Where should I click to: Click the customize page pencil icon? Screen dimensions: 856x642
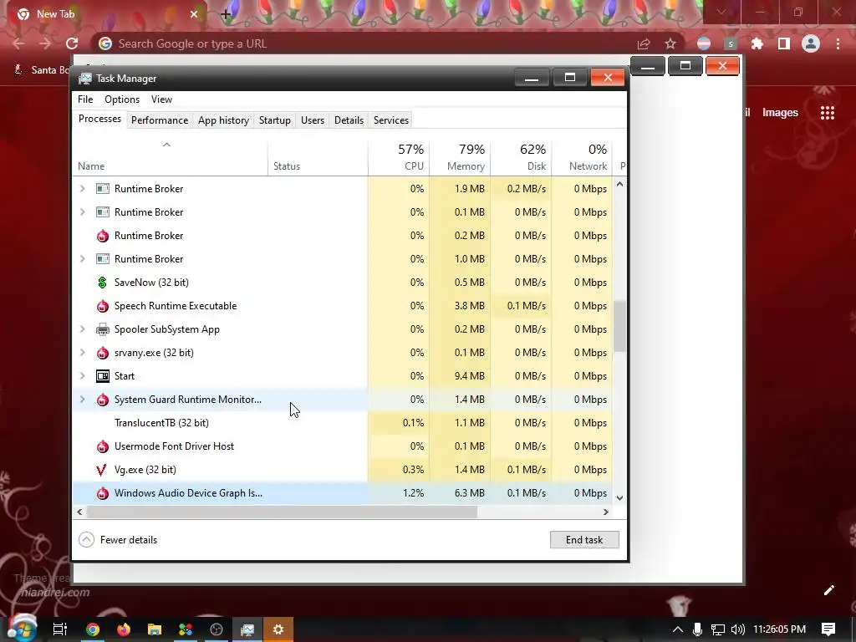(x=828, y=590)
